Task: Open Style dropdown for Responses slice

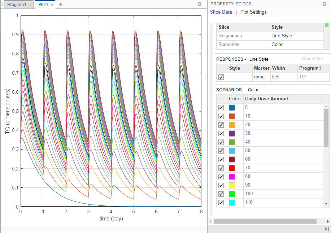Action: [282, 36]
